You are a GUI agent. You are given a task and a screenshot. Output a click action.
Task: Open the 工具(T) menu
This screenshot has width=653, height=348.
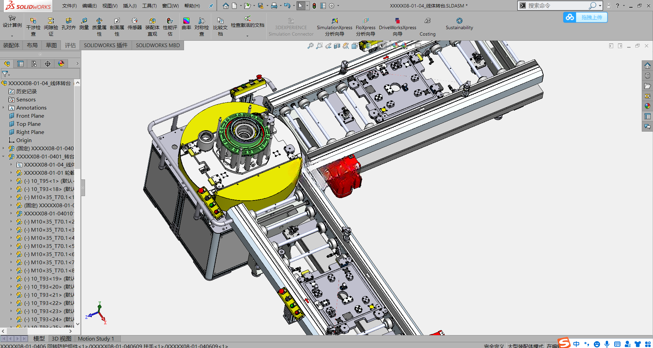[149, 6]
